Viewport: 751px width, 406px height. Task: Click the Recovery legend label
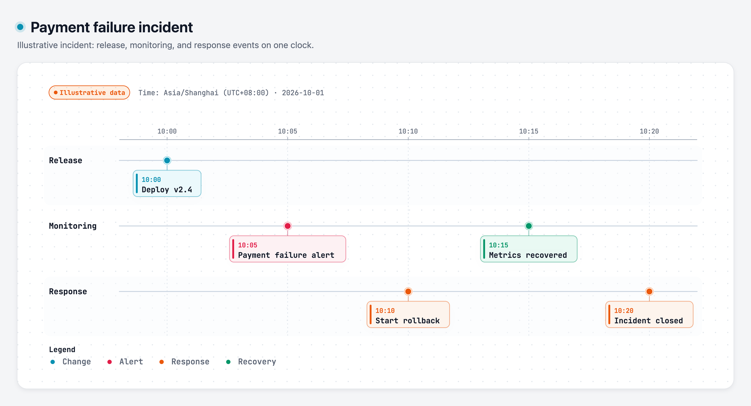(x=257, y=362)
